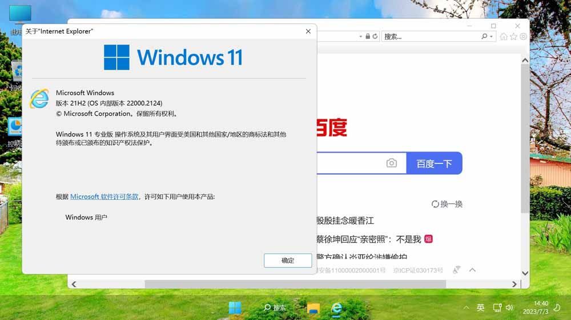
Task: Open the notification moon icon in the tray
Action: pyautogui.click(x=557, y=307)
